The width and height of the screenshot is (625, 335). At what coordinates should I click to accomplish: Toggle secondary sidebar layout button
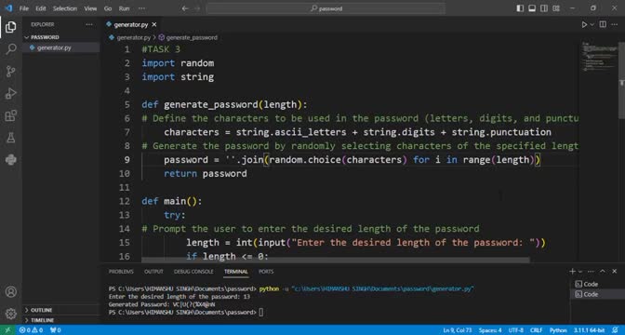pyautogui.click(x=544, y=8)
